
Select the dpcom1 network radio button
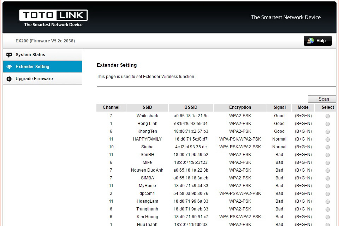[x=328, y=194]
